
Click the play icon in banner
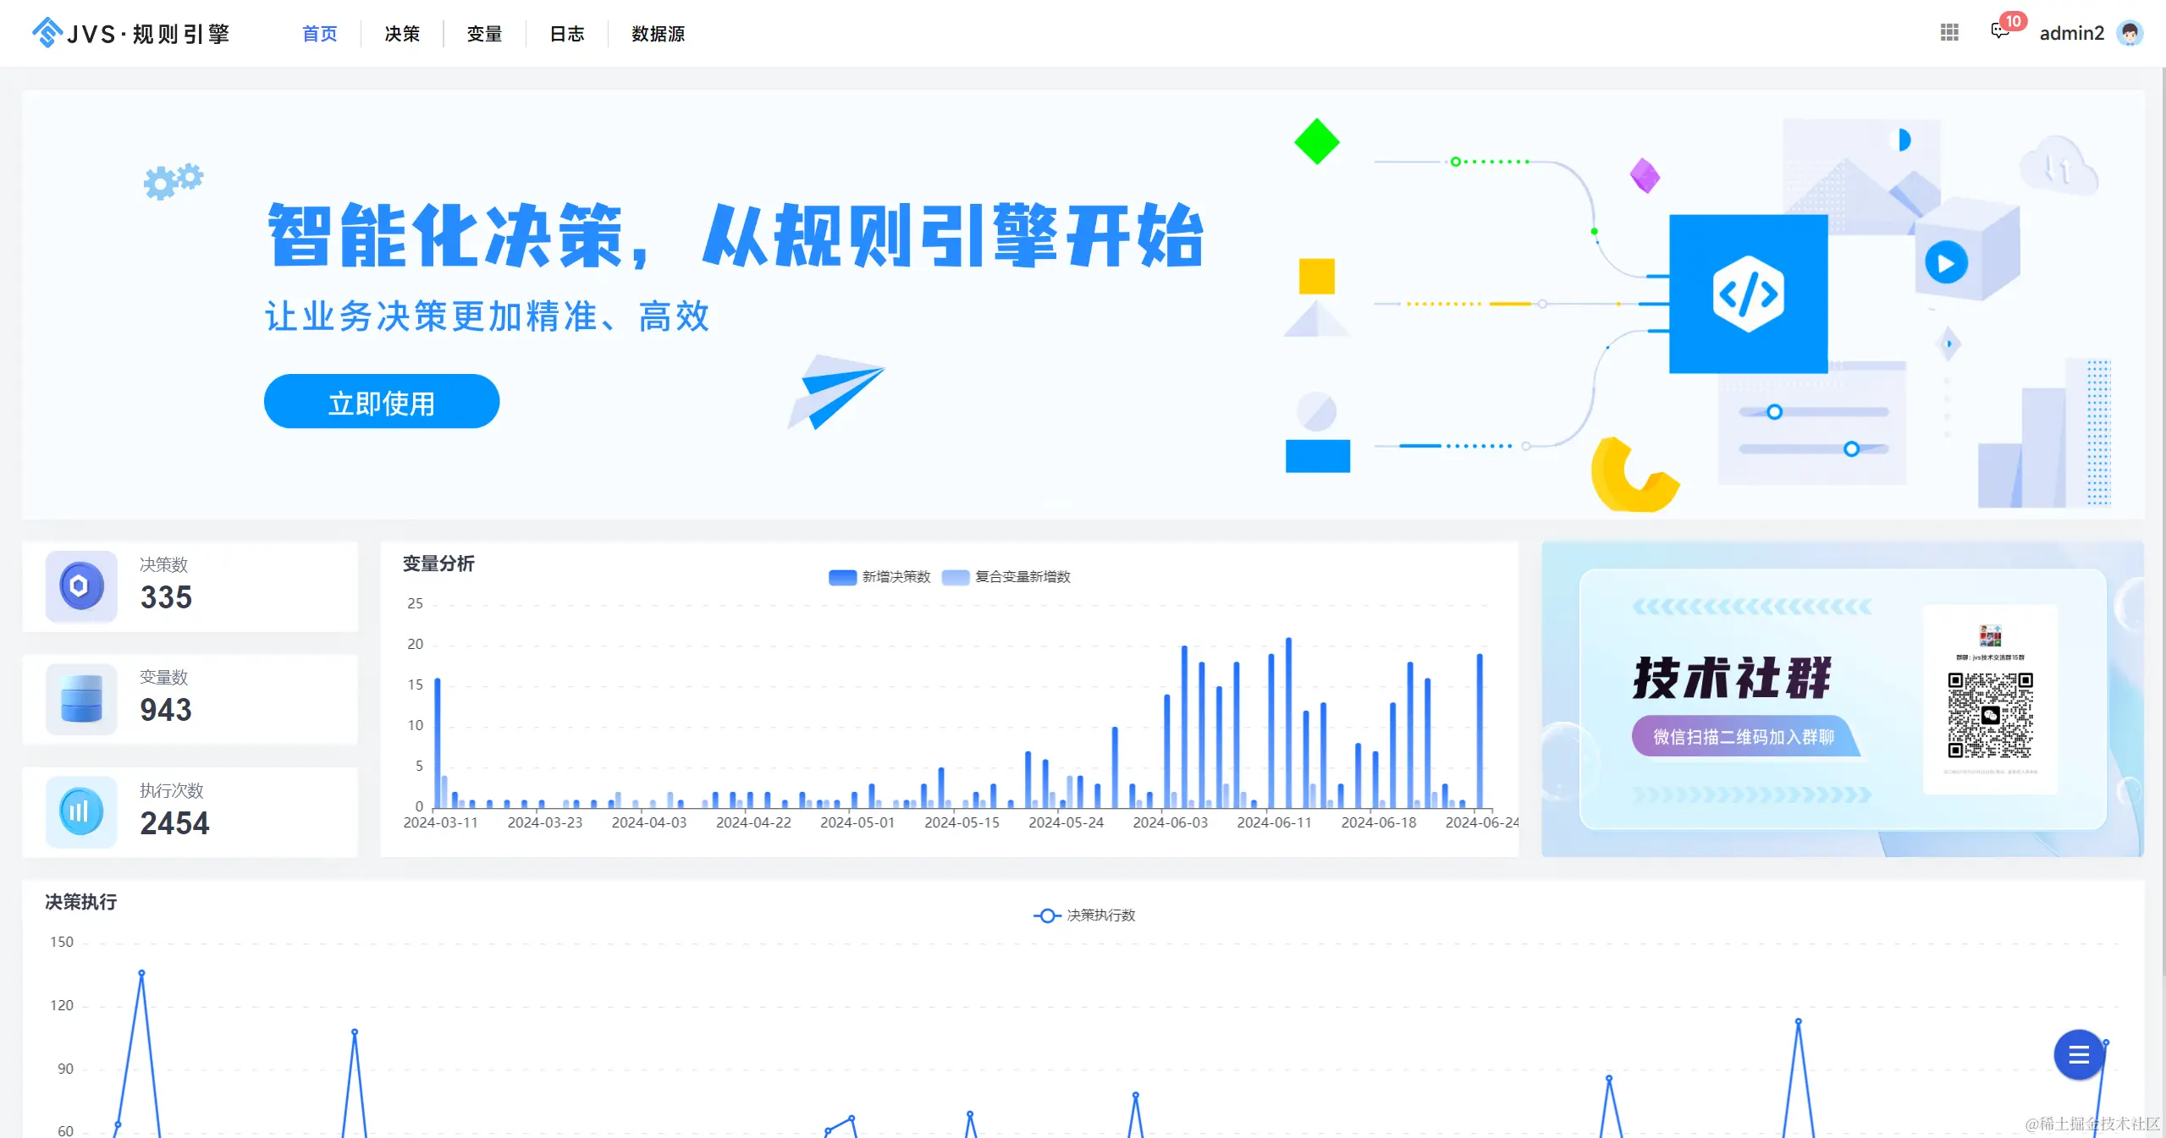tap(1946, 262)
